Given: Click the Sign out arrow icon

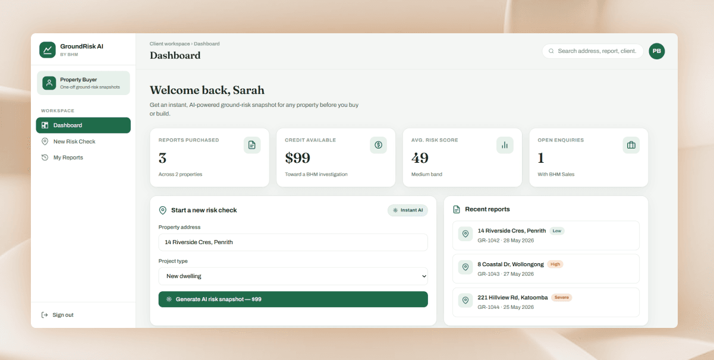Looking at the screenshot, I should click(45, 315).
